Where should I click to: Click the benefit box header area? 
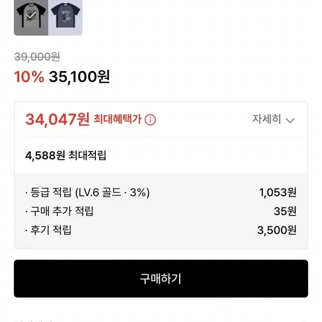[161, 119]
